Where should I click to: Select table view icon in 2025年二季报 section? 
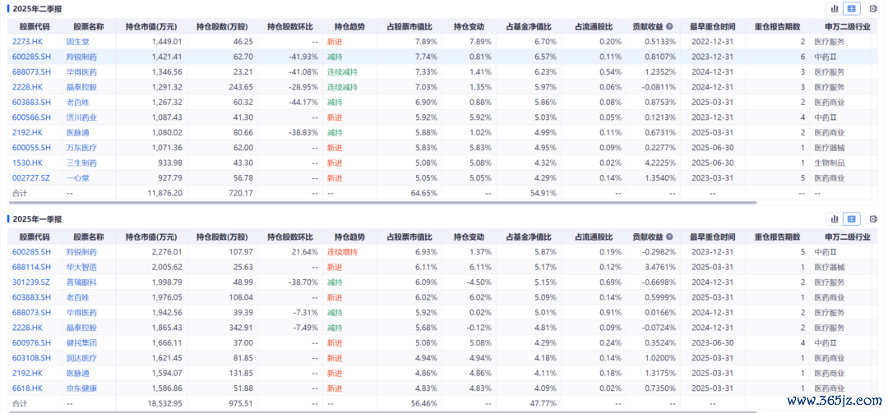click(x=852, y=8)
